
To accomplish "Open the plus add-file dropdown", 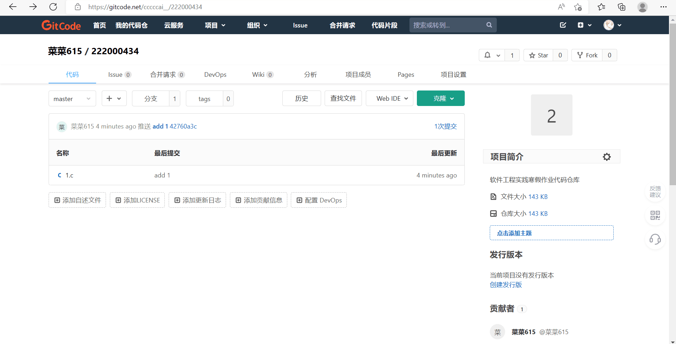I will click(x=114, y=98).
